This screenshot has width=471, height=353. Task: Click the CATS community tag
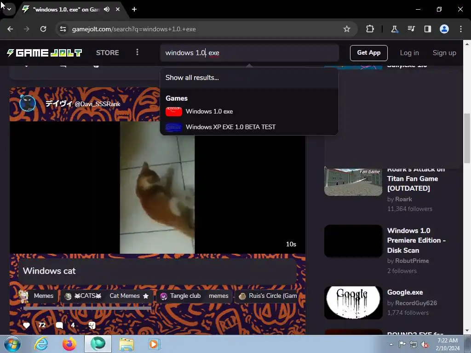[83, 296]
